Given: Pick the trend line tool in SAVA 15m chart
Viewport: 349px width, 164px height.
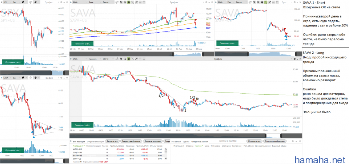Looking at the screenshot, I should 266,2.
